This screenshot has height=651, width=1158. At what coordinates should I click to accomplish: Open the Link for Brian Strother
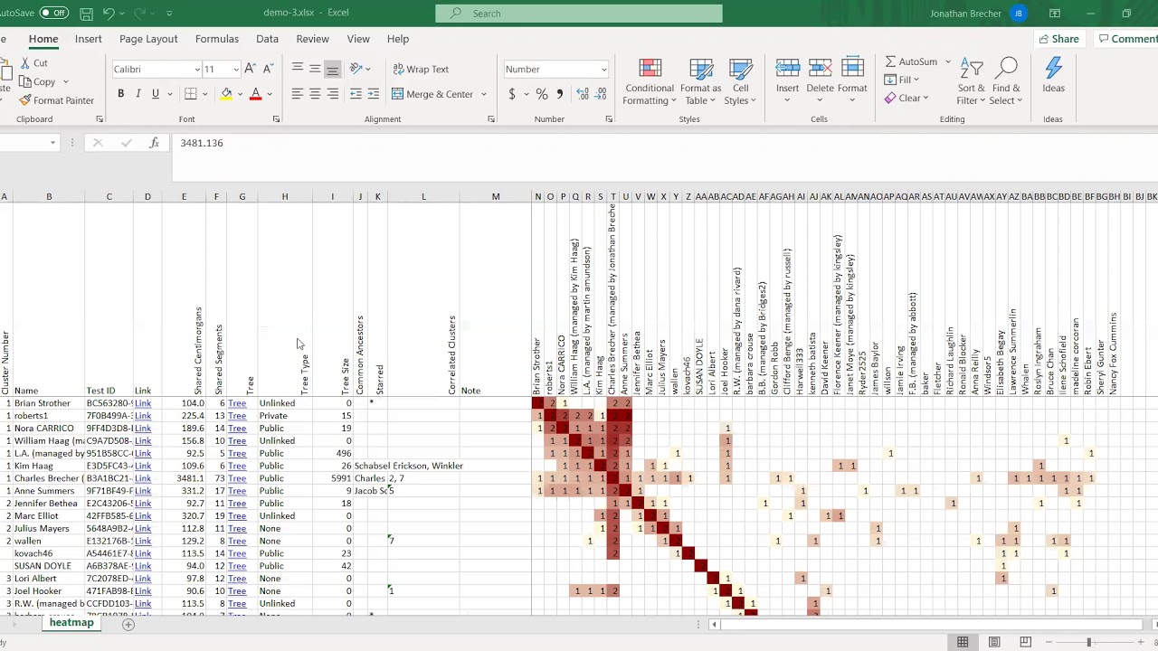click(143, 403)
